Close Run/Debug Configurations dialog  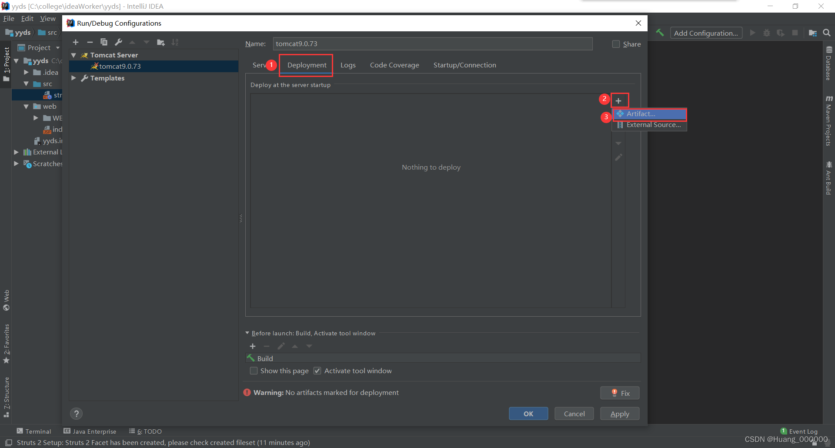pyautogui.click(x=638, y=23)
